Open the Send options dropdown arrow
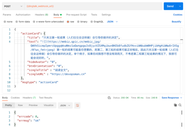Viewport: 186px width, 130px height. [180, 6]
